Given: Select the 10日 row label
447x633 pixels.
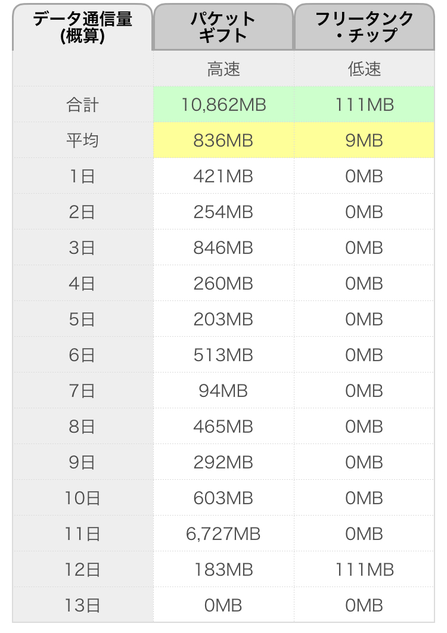Looking at the screenshot, I should click(82, 498).
